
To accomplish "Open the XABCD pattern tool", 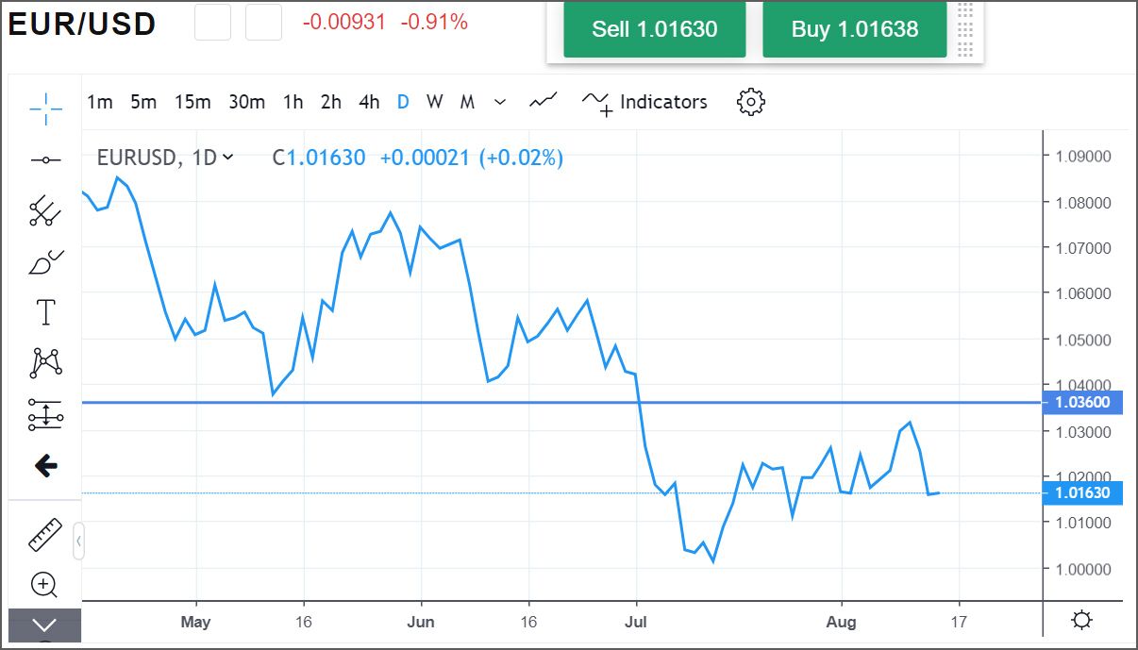I will click(x=45, y=362).
